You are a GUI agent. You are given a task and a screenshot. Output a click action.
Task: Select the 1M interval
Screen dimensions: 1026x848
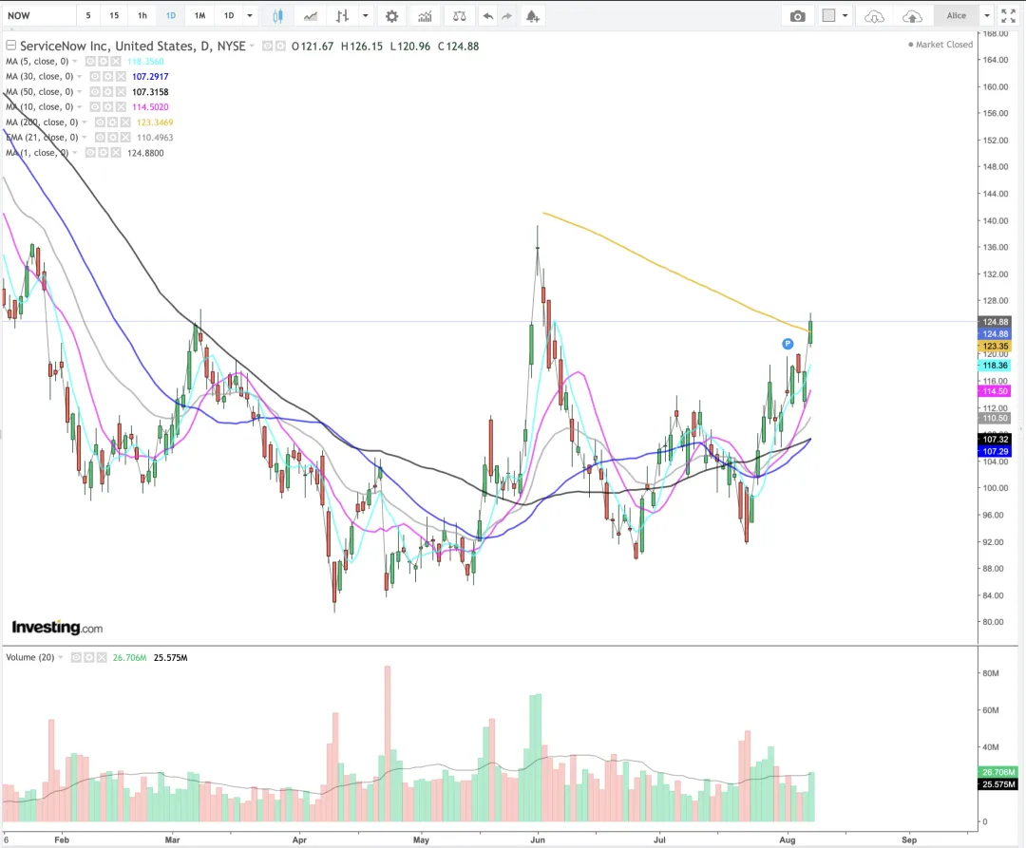tap(200, 16)
